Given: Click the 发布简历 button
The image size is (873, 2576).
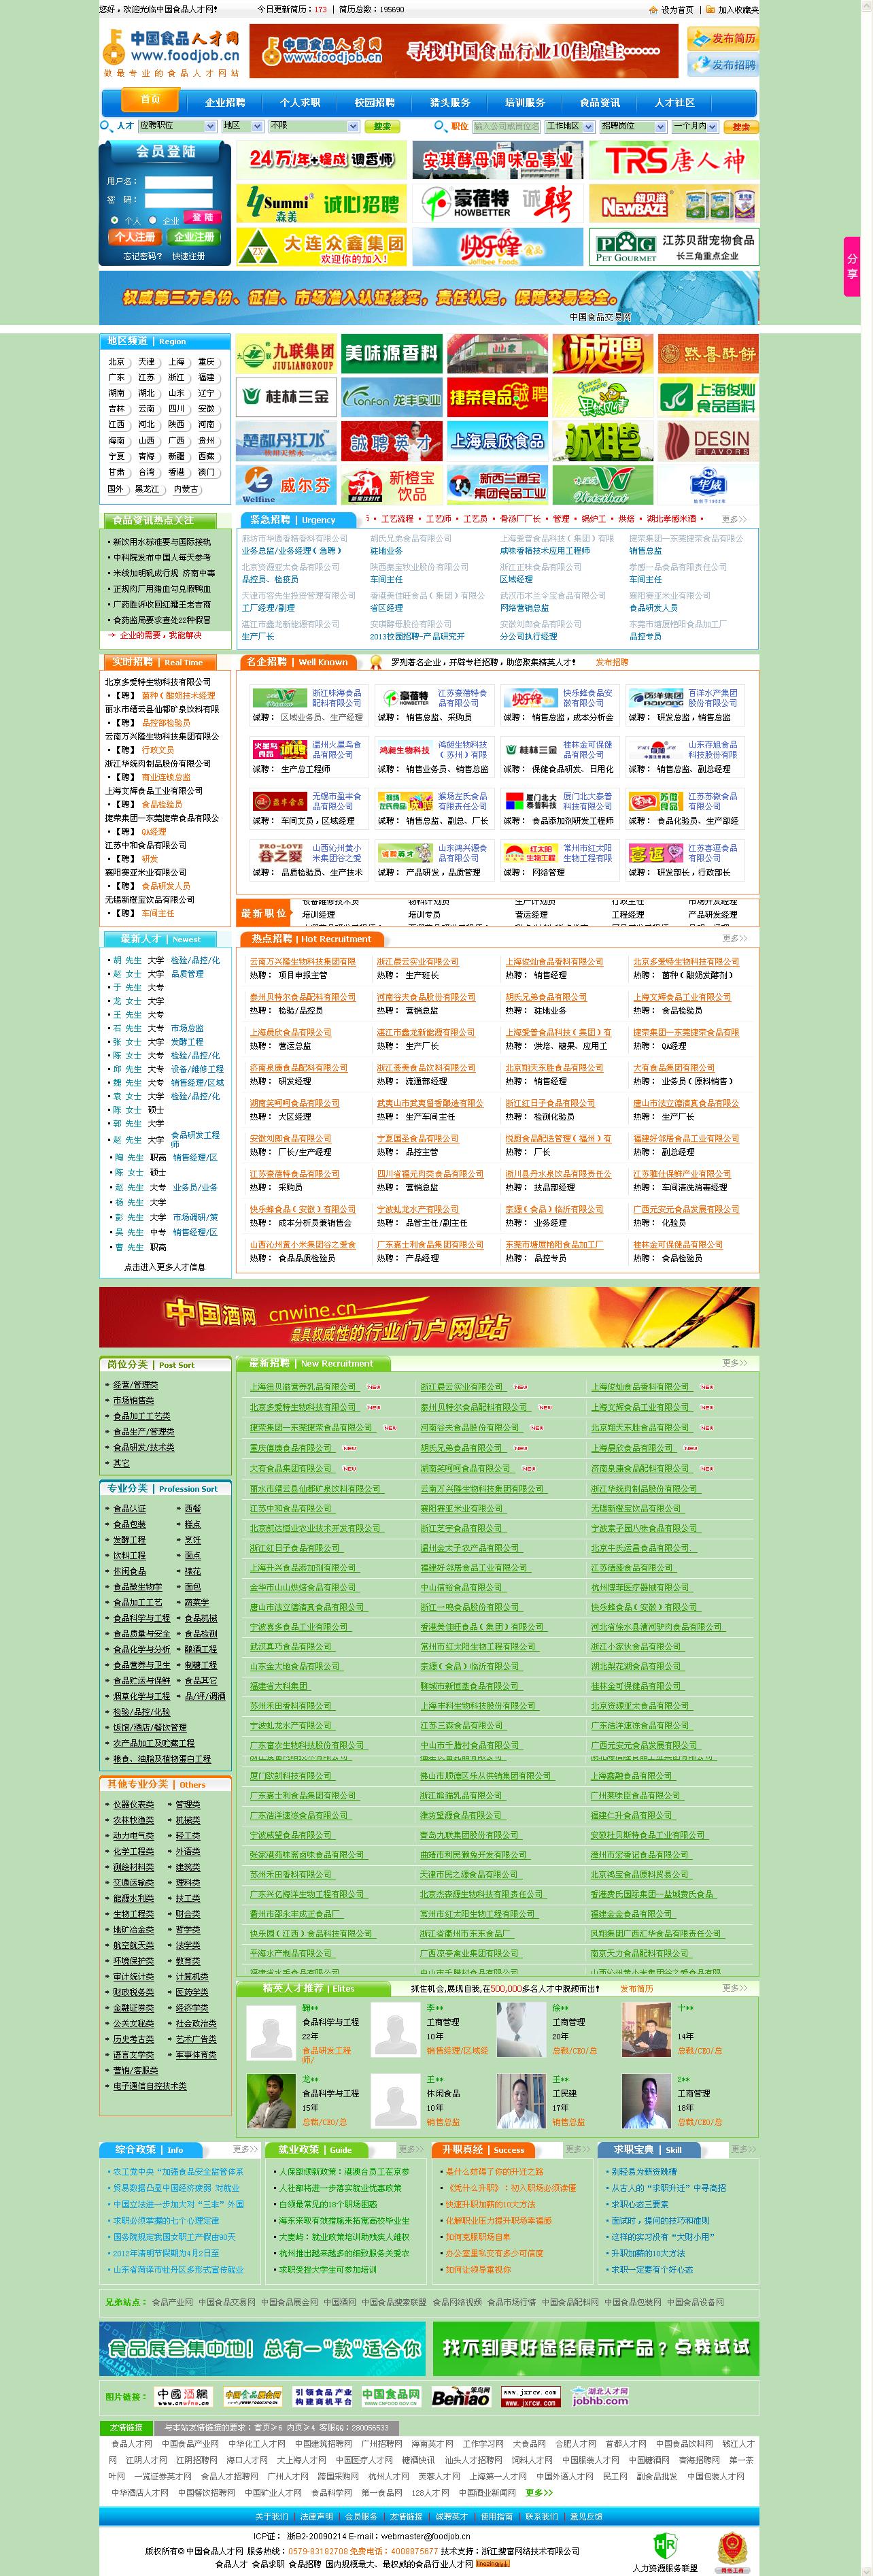Looking at the screenshot, I should tap(723, 39).
